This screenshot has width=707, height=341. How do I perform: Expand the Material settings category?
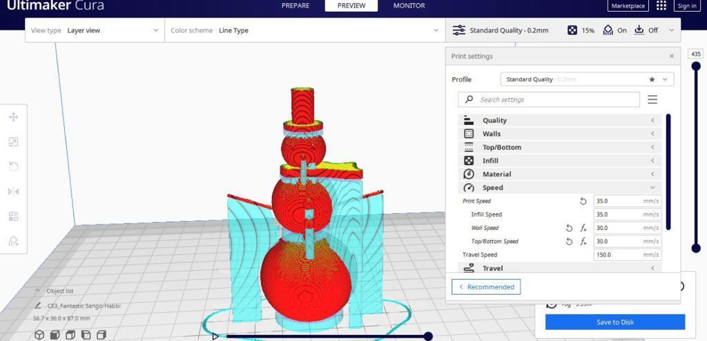click(560, 174)
